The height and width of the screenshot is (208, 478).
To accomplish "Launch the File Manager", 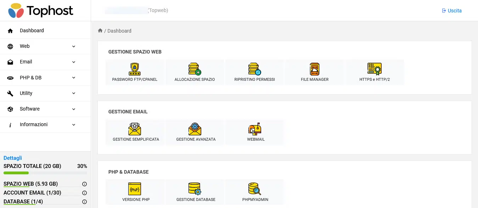I will pos(314,72).
